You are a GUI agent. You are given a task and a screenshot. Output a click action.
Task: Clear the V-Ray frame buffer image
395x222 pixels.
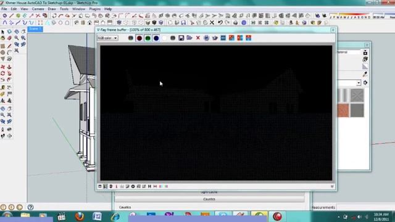(198, 38)
